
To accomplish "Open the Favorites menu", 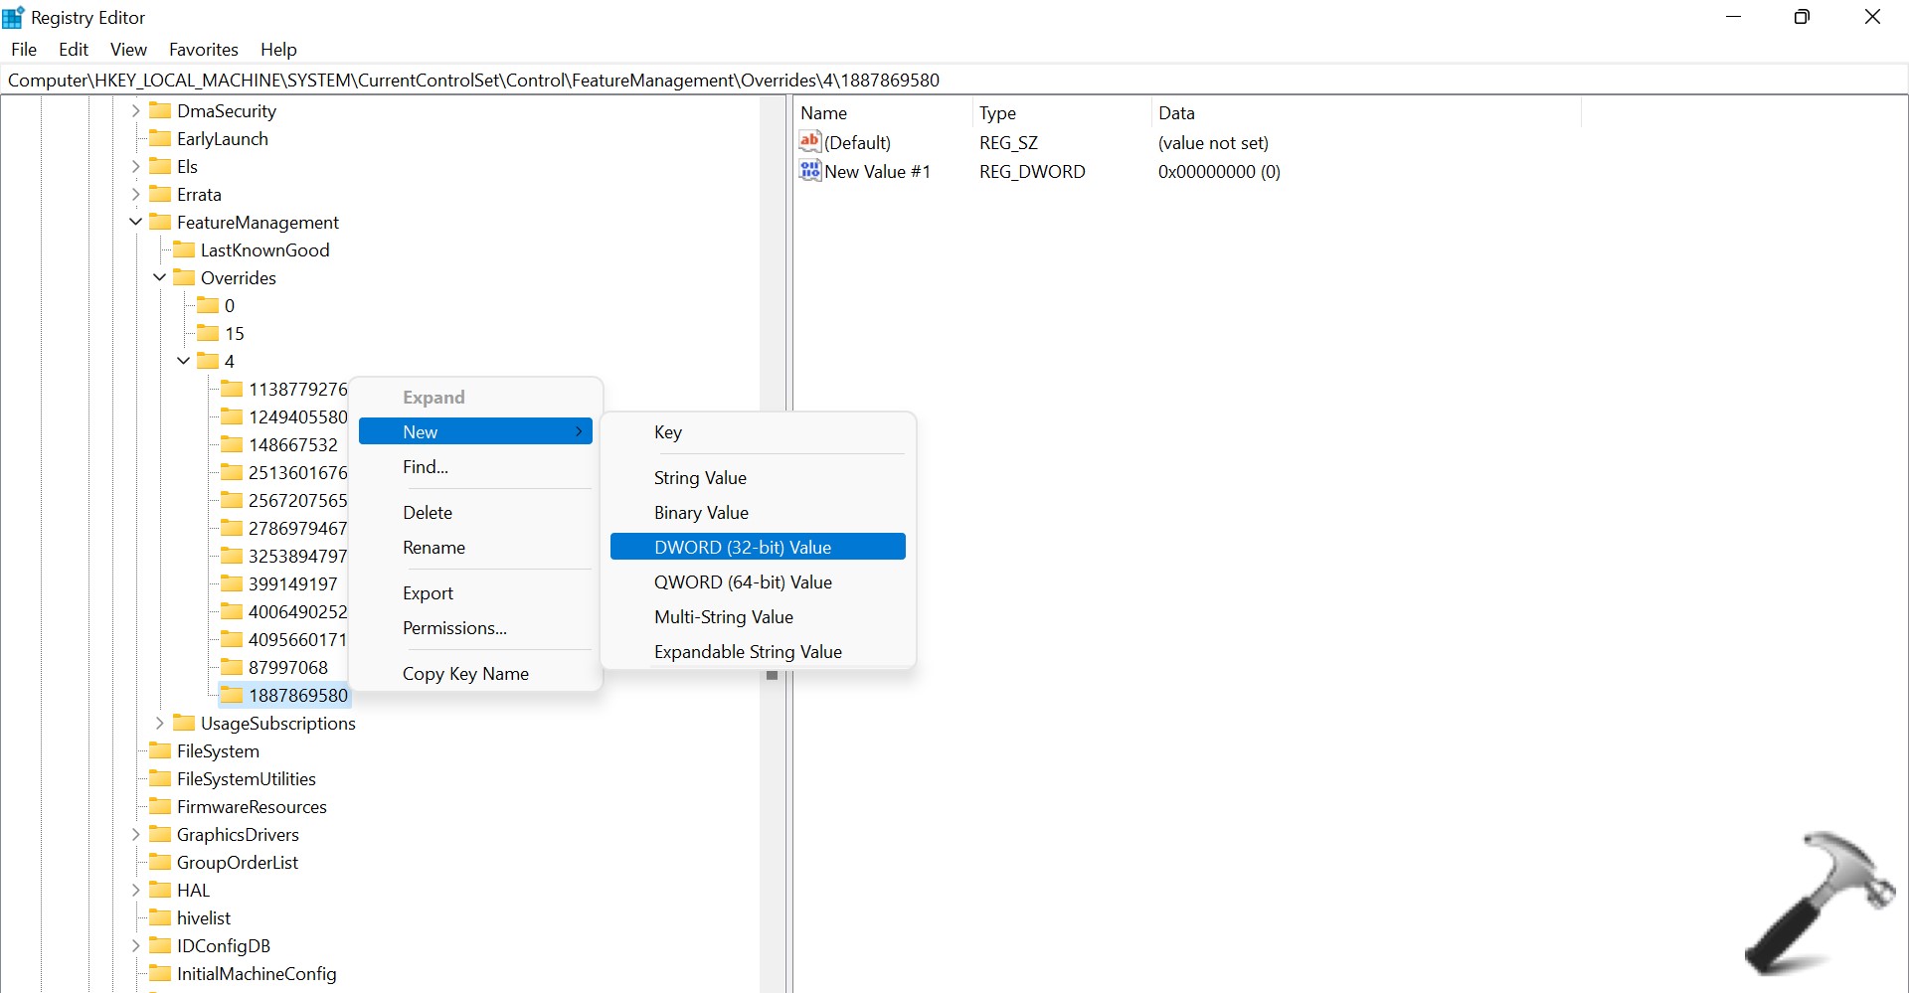I will (x=203, y=50).
